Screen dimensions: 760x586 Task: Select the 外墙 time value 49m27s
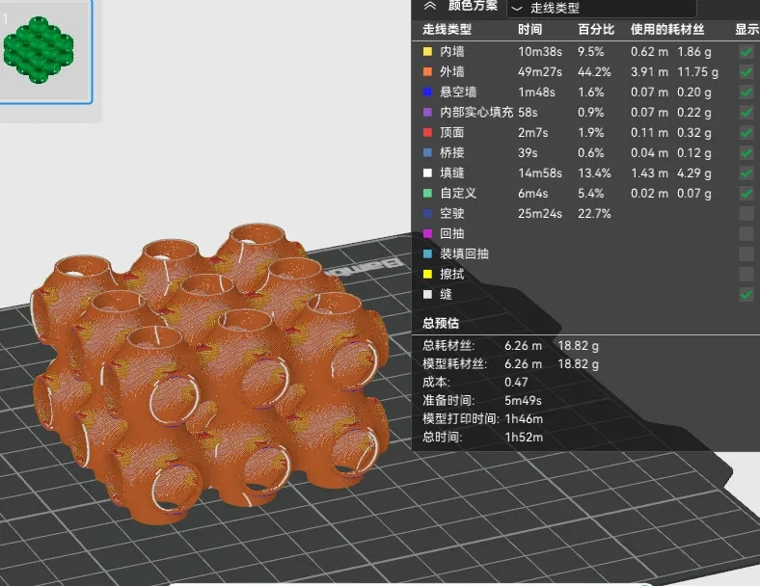(x=540, y=72)
